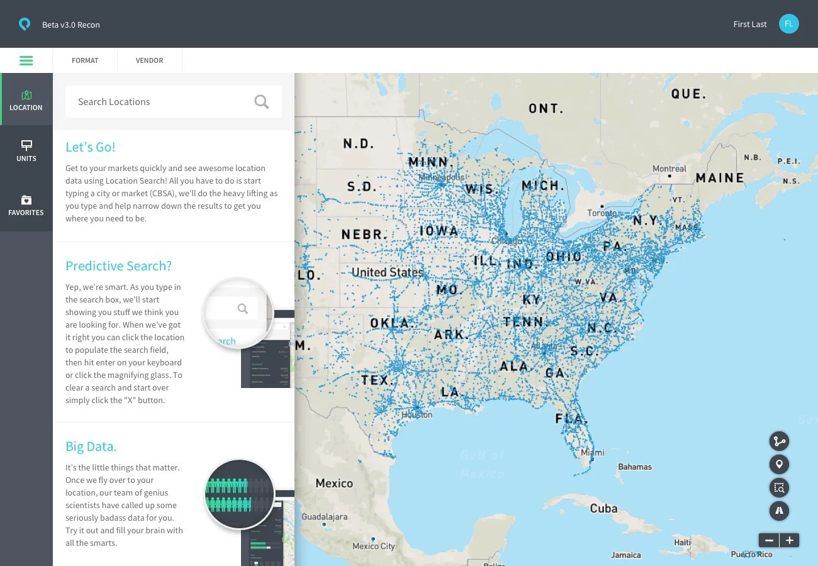Select the area zoom selection tool
The image size is (818, 566).
coord(779,487)
